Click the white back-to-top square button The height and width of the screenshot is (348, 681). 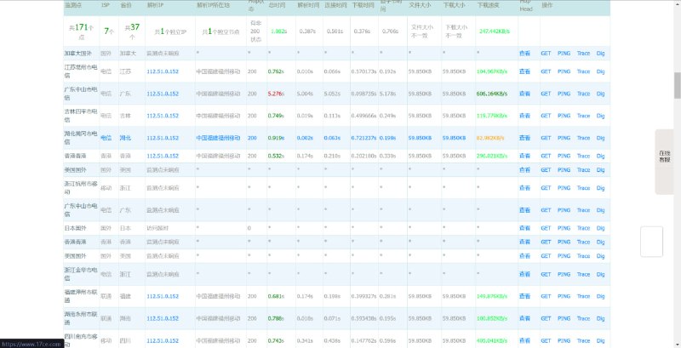[651, 242]
